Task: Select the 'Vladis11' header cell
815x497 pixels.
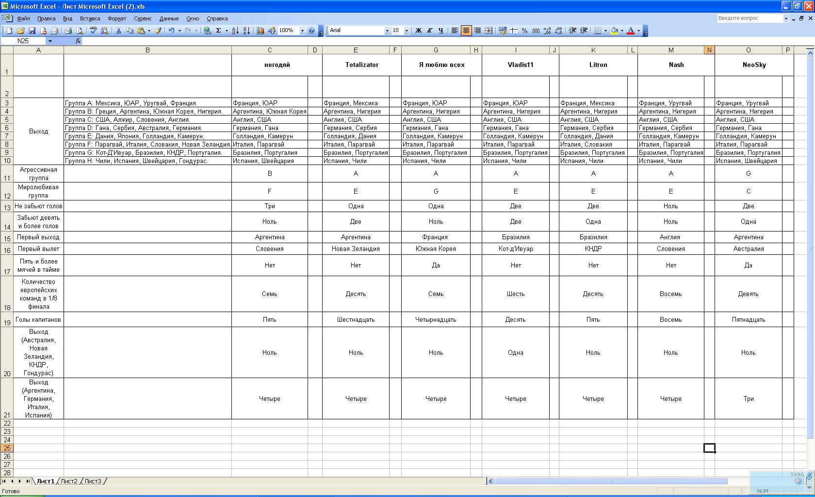Action: [520, 65]
